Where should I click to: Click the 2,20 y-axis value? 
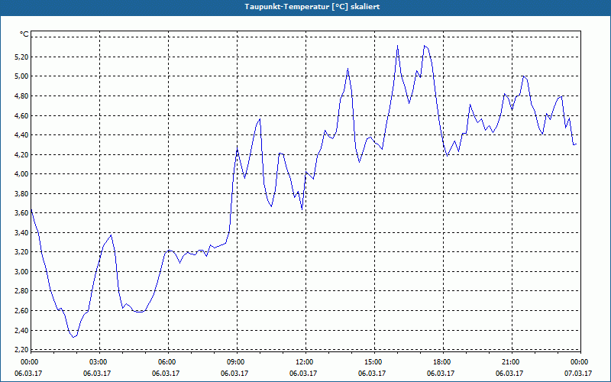click(x=22, y=349)
